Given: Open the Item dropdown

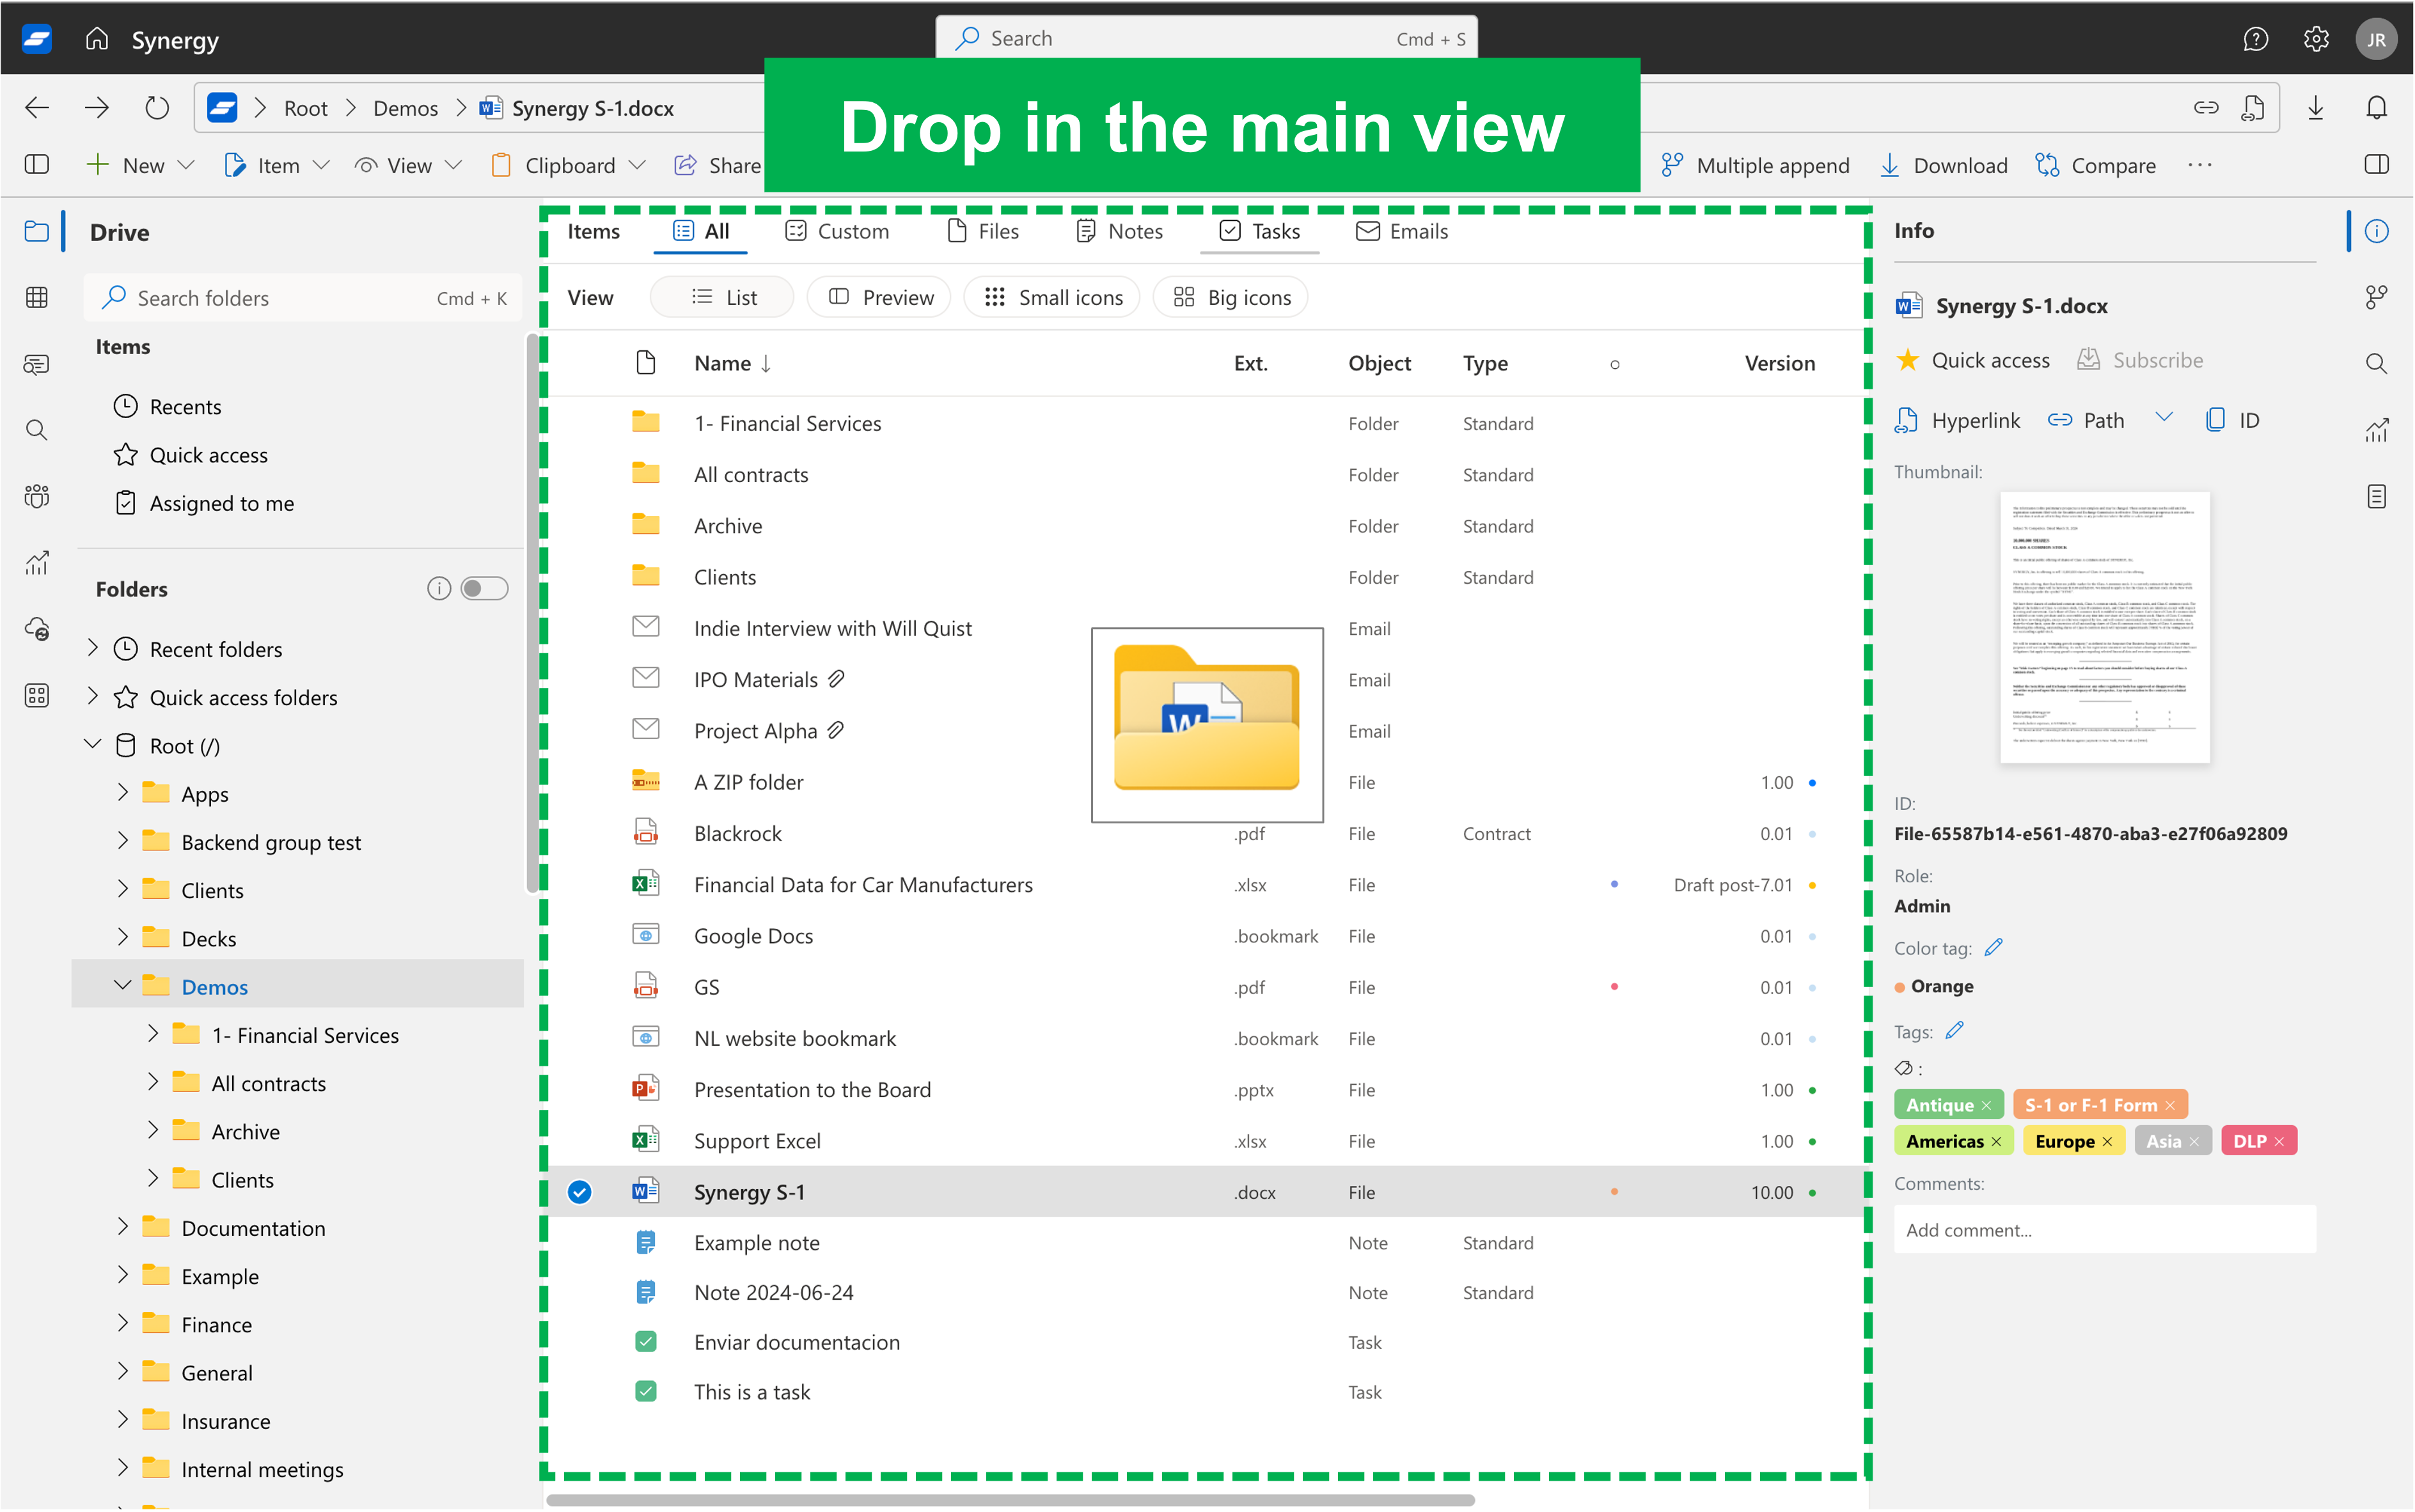Looking at the screenshot, I should (276, 166).
